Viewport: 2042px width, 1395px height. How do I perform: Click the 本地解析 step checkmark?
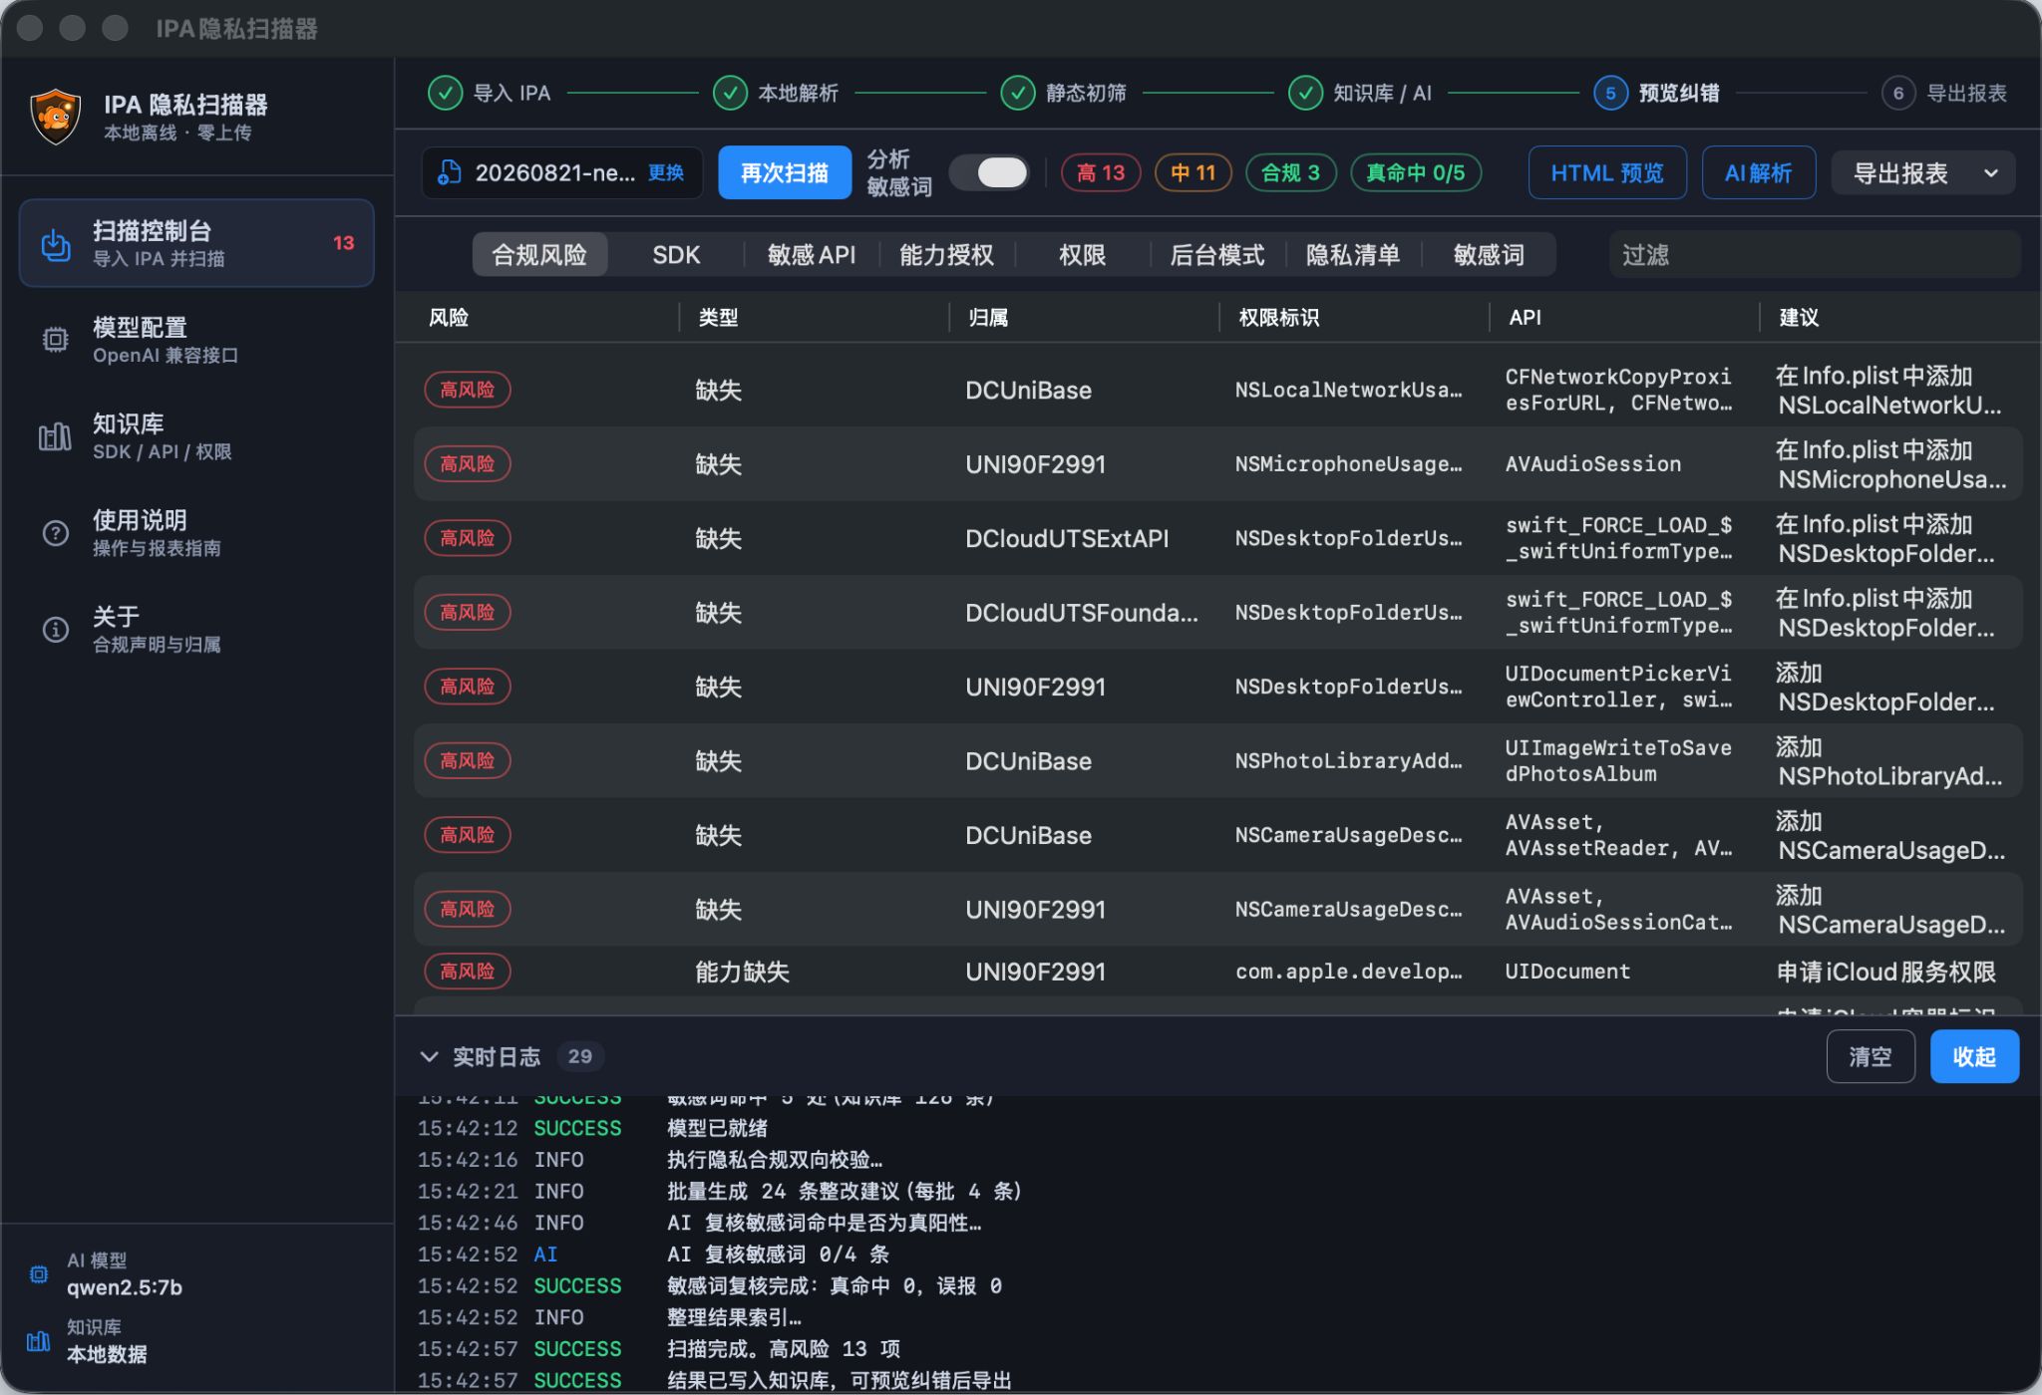[730, 93]
